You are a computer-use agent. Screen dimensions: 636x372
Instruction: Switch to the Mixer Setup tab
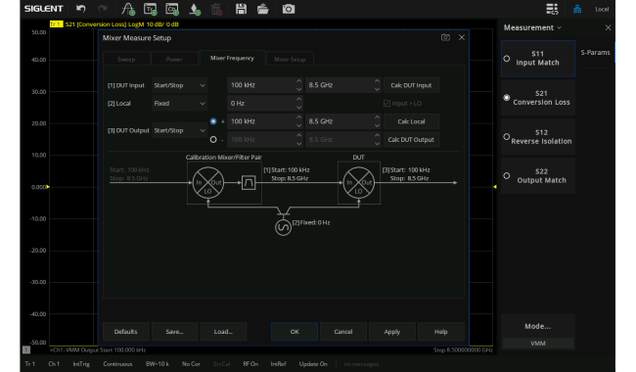(290, 60)
